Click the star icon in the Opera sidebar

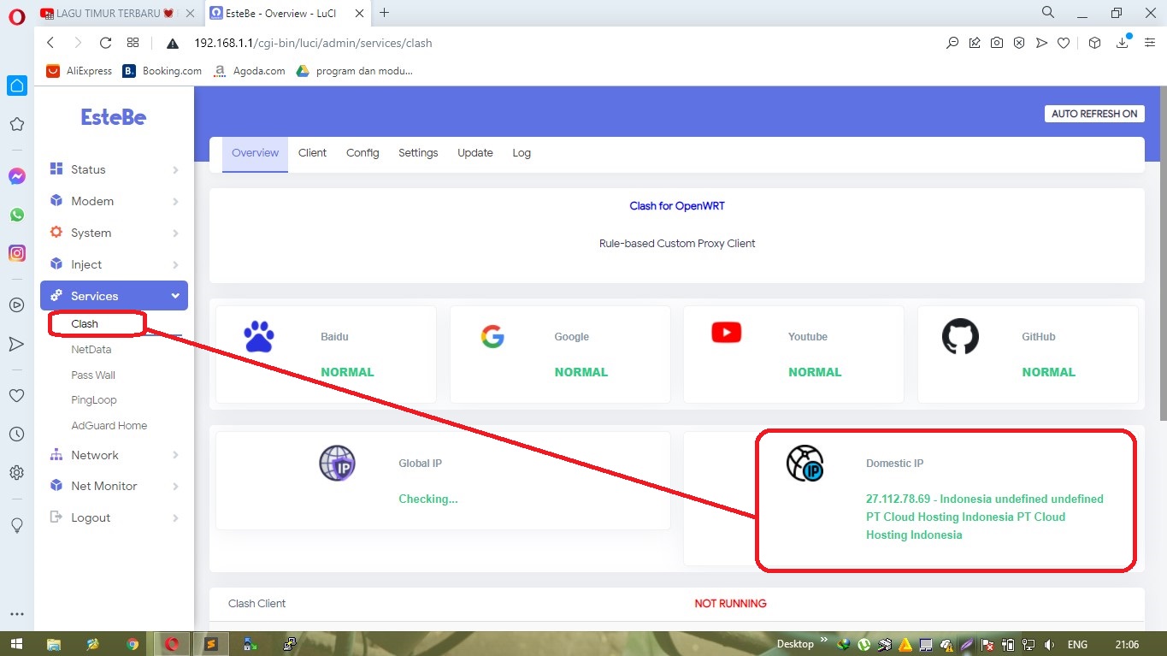click(16, 124)
